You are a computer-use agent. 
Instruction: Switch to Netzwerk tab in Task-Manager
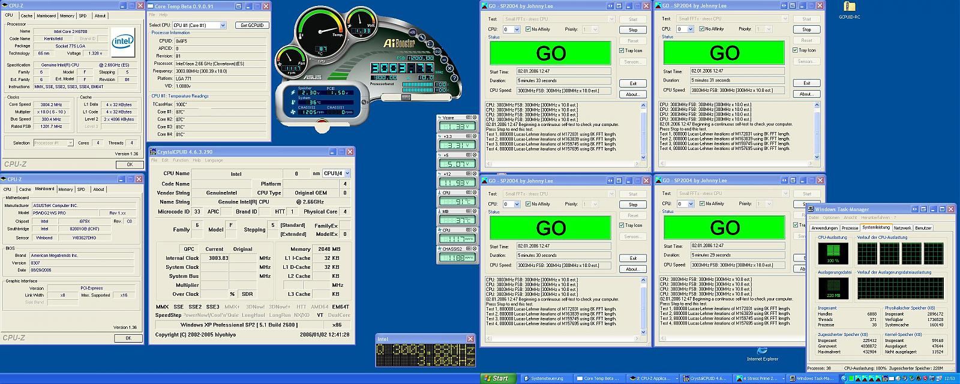(902, 228)
